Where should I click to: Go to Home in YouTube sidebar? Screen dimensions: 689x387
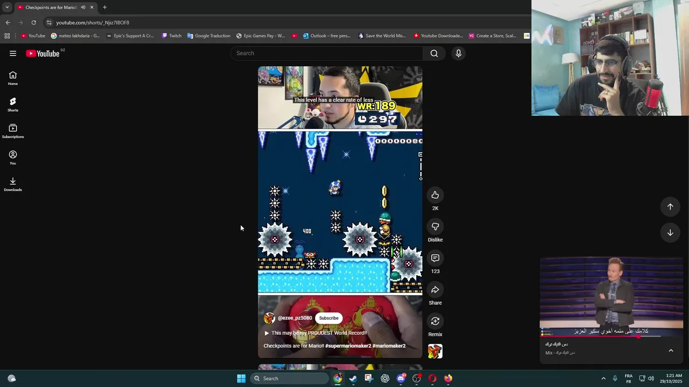click(x=13, y=78)
